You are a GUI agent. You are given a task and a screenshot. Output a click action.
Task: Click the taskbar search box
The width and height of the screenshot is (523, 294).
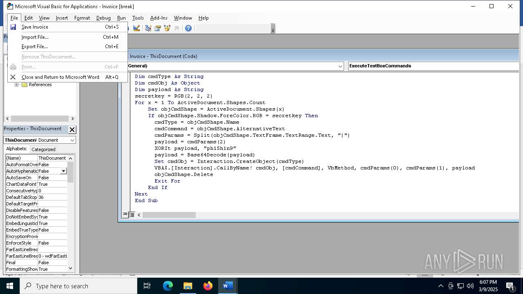click(78, 286)
